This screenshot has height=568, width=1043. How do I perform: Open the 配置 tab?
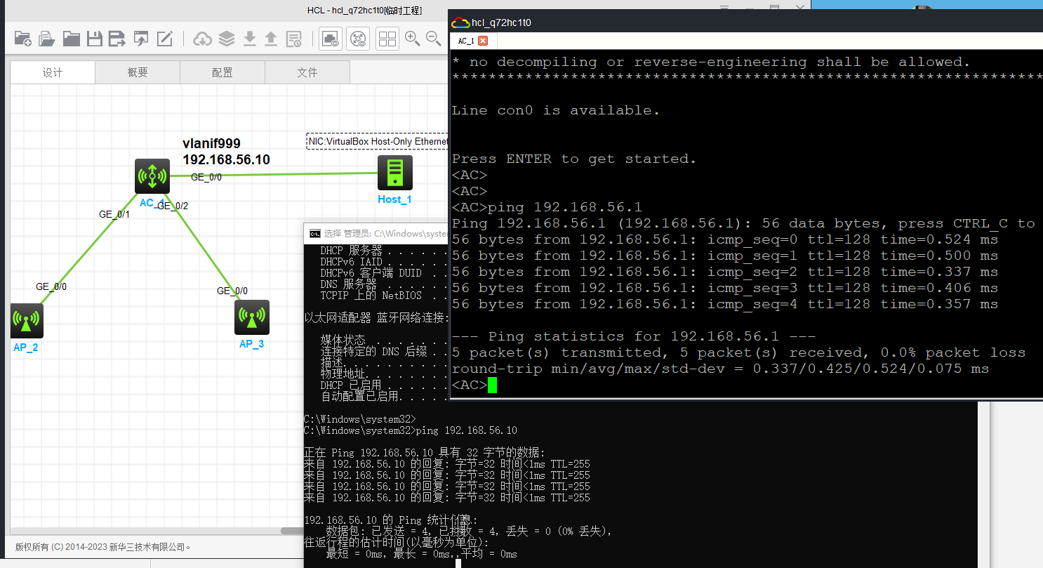pyautogui.click(x=222, y=72)
